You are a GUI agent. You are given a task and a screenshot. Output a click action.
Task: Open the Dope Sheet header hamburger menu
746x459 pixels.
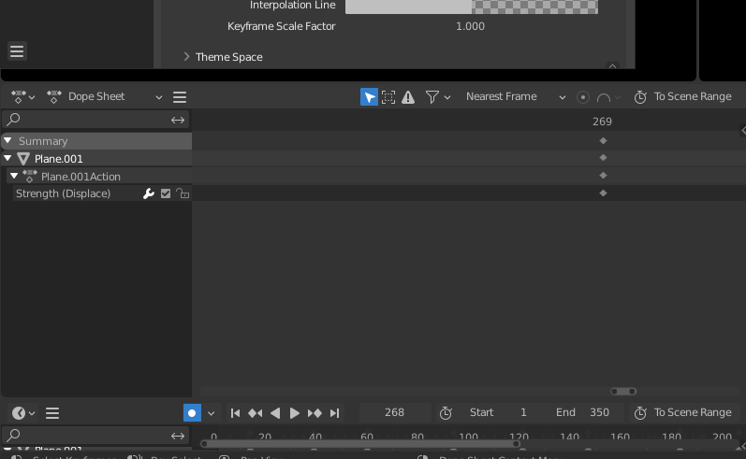[x=180, y=97]
